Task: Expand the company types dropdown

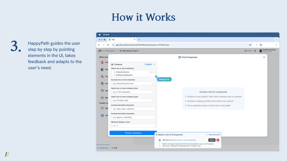Action: (x=133, y=100)
